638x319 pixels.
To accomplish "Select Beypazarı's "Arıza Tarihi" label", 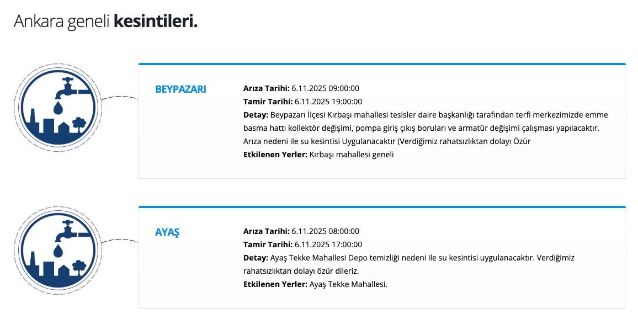I will pyautogui.click(x=266, y=88).
